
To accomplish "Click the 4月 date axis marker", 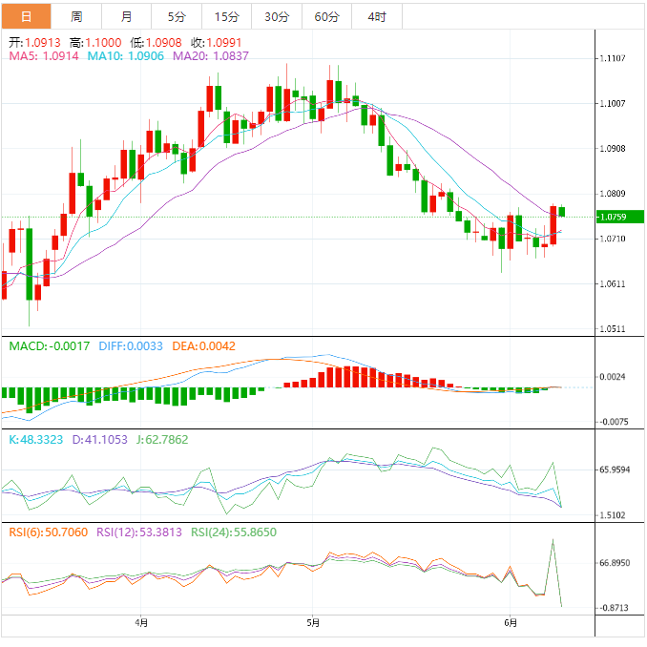I will point(141,623).
